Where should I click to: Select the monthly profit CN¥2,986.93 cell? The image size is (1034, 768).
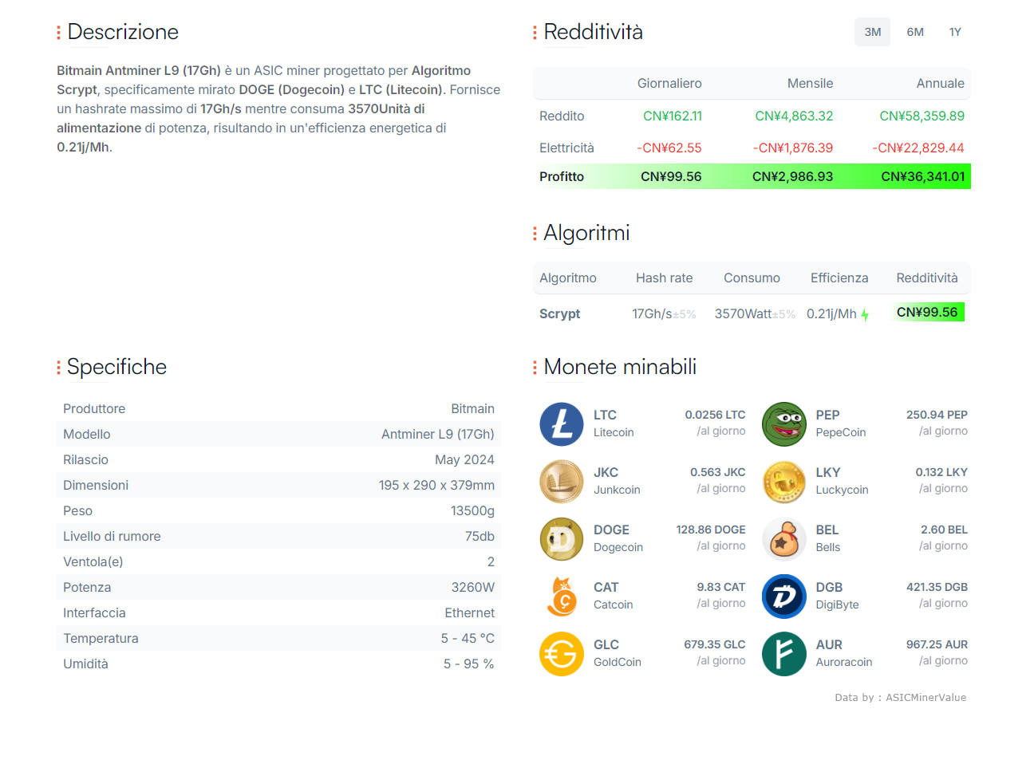(x=792, y=177)
